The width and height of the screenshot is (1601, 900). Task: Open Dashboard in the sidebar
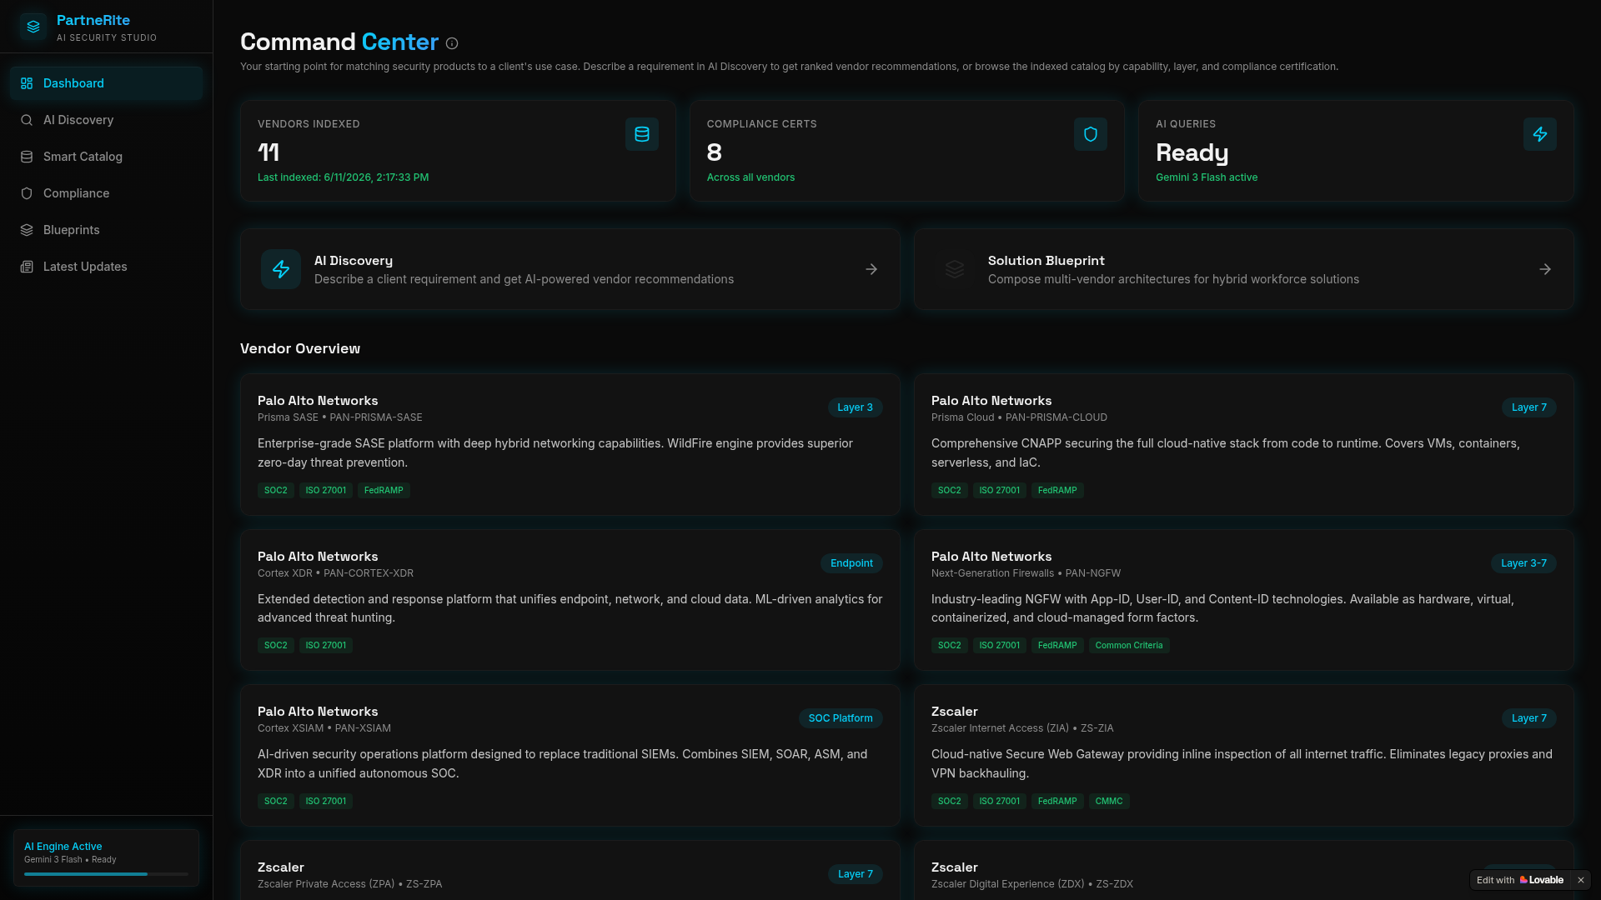point(106,83)
